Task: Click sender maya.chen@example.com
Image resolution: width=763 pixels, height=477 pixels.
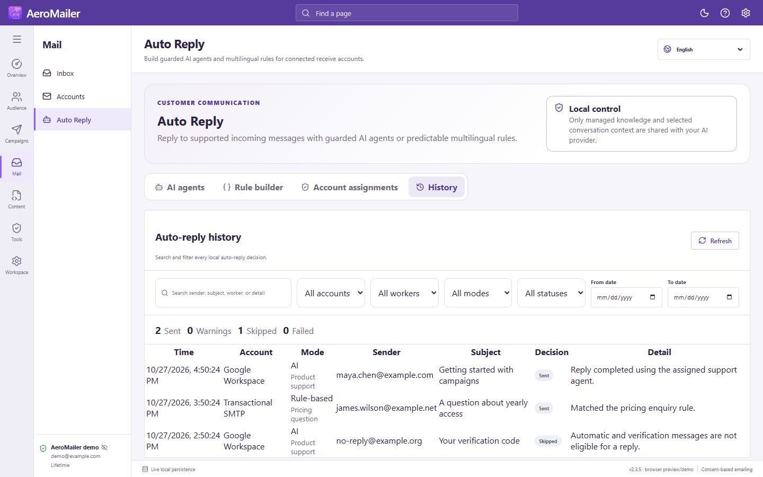Action: click(x=385, y=375)
